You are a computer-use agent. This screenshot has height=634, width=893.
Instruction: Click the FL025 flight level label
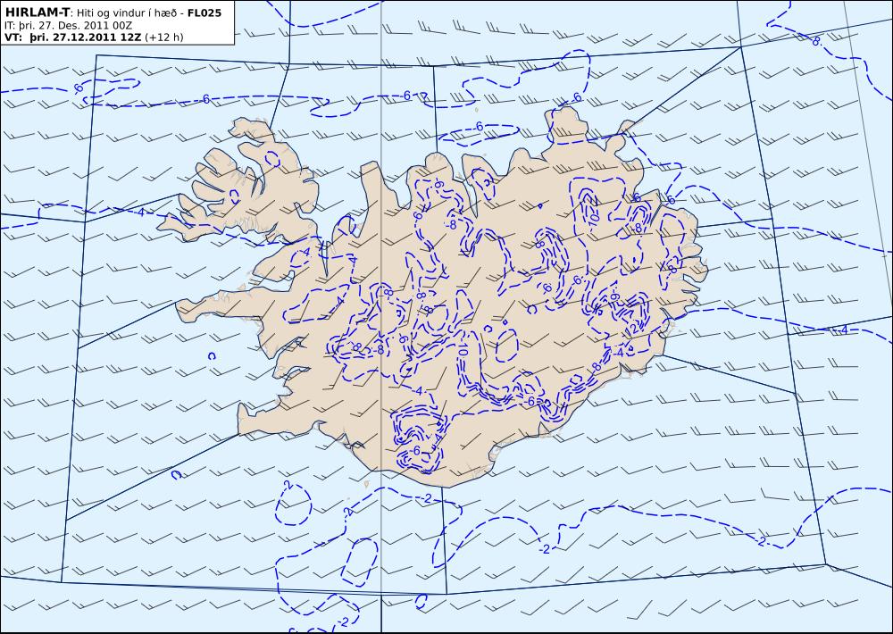point(204,13)
